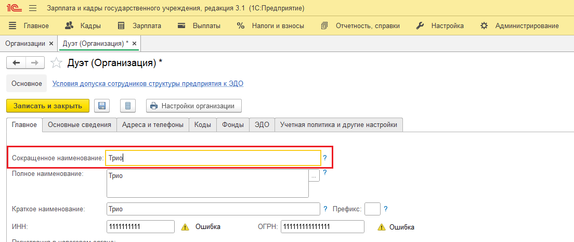Switch to the Адреса и телефоны tab

[153, 125]
